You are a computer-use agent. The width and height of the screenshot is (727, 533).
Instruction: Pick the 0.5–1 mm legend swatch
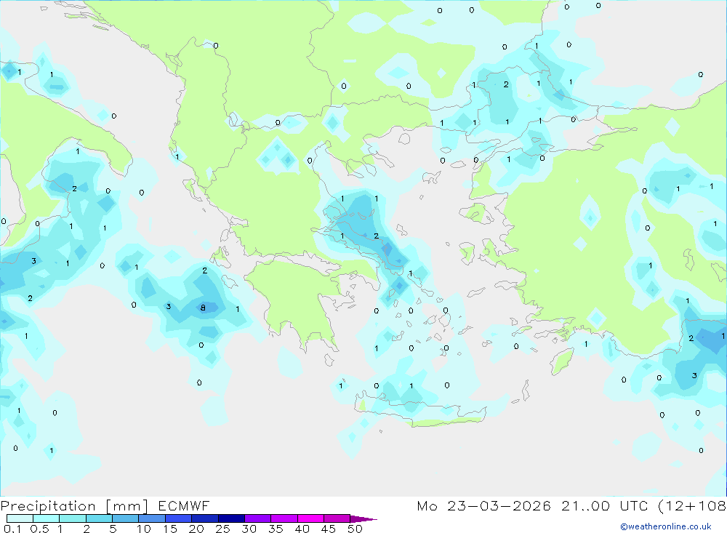click(x=47, y=518)
